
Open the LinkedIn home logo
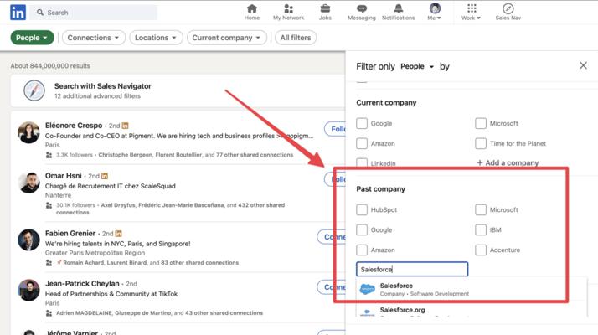coord(18,13)
